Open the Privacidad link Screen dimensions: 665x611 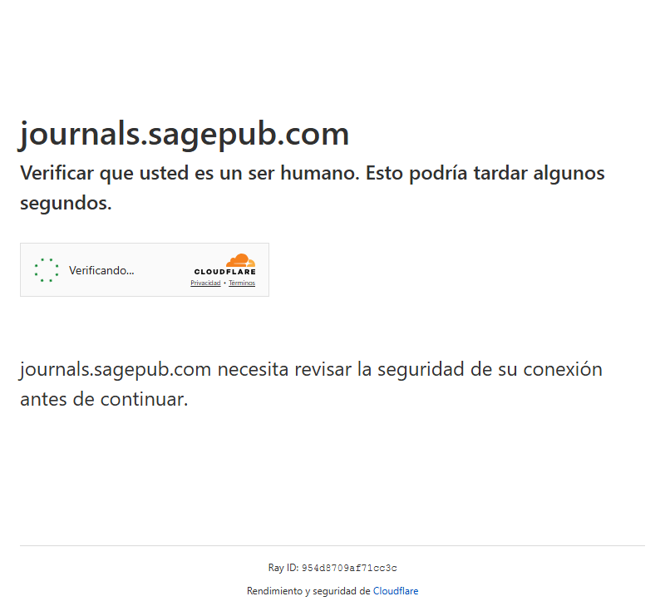pyautogui.click(x=205, y=283)
